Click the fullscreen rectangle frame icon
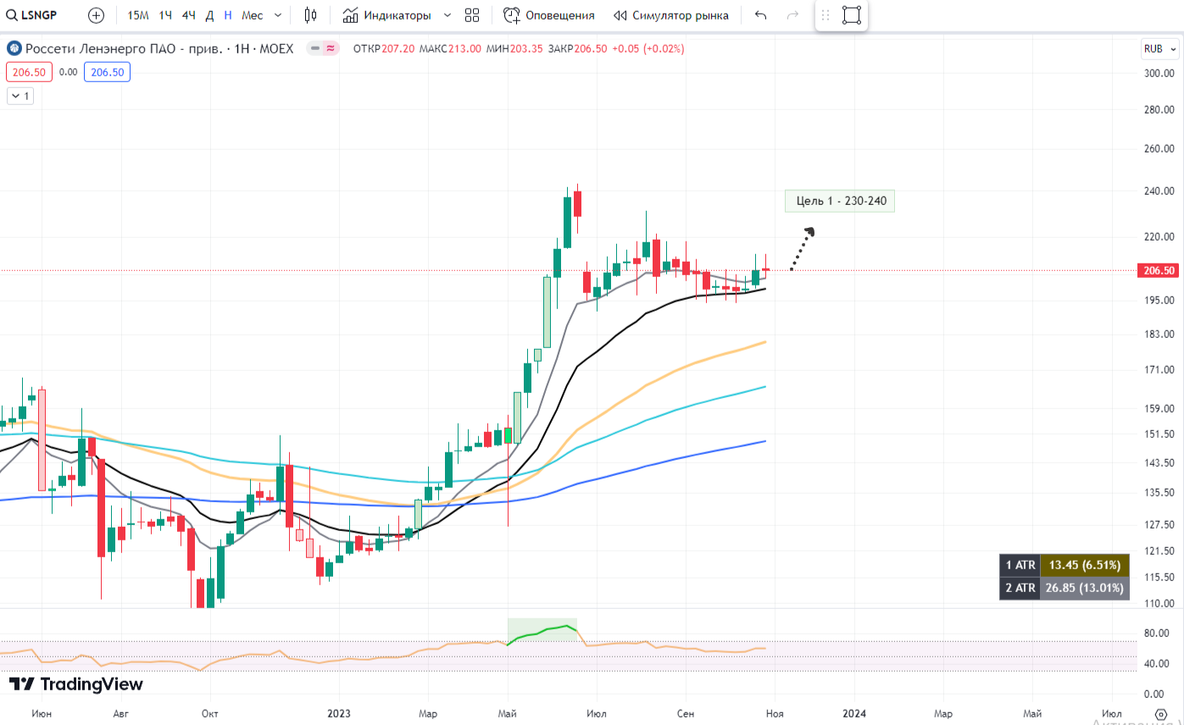 pos(852,15)
